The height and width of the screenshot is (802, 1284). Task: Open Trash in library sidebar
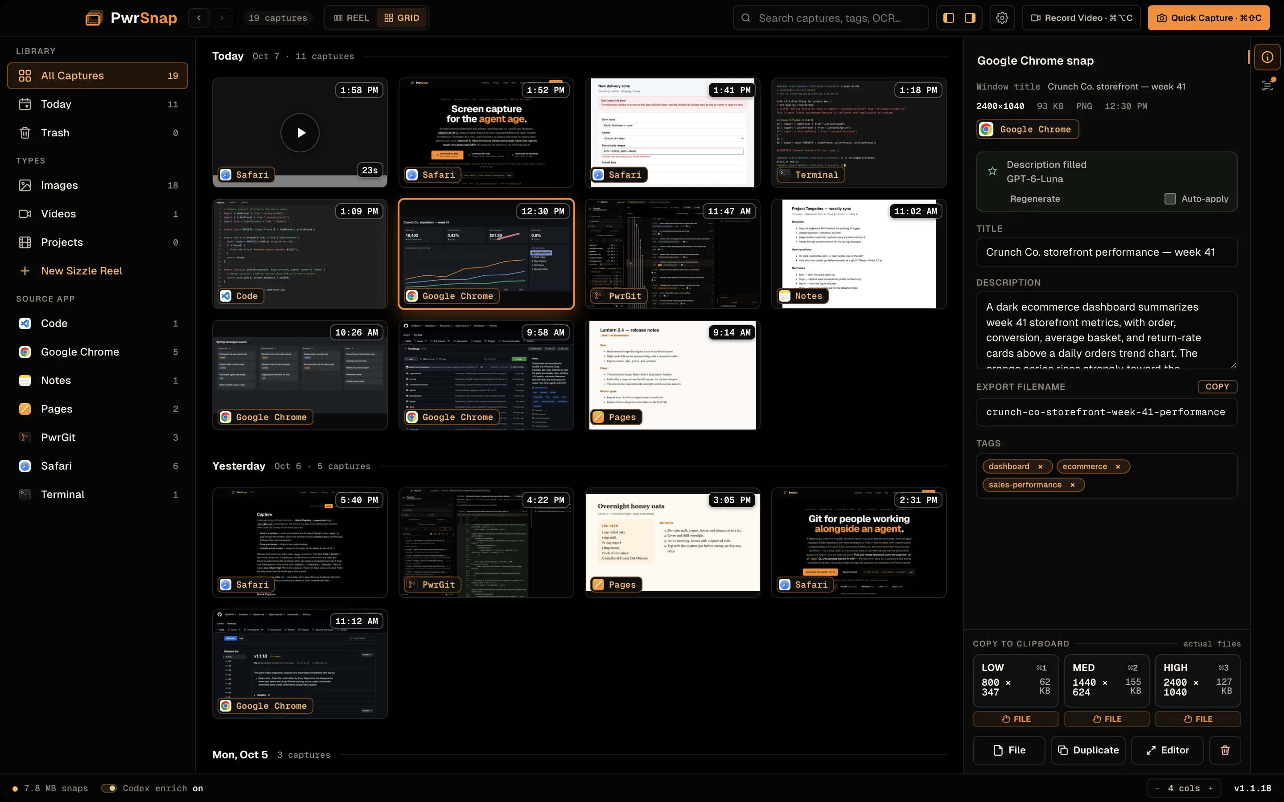pos(98,133)
